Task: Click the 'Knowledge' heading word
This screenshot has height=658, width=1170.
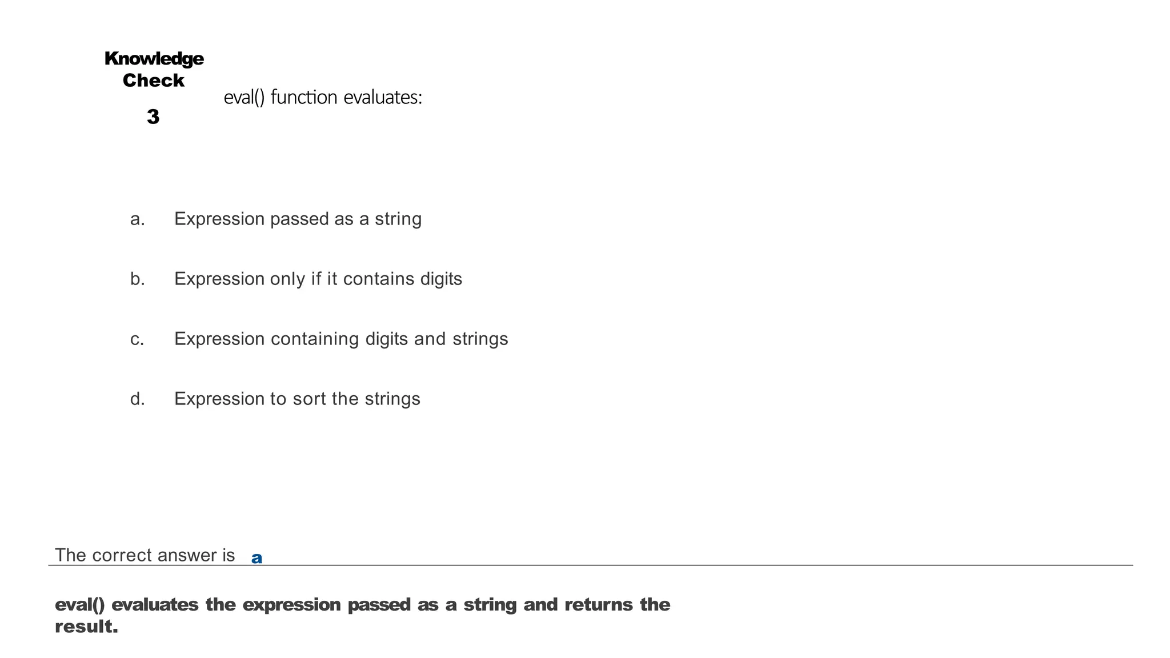Action: (154, 59)
